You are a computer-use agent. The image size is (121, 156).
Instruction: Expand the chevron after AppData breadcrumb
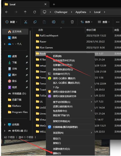pyautogui.click(x=90, y=12)
